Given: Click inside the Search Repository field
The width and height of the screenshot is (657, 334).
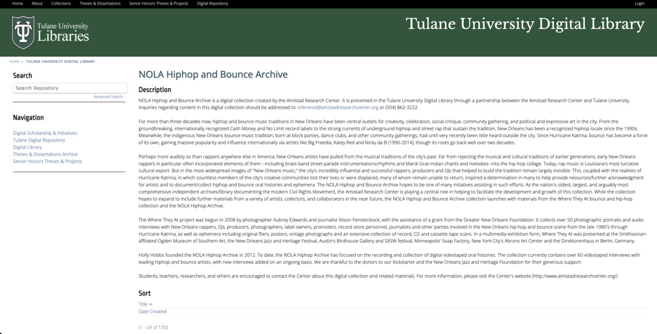Looking at the screenshot, I should 70,88.
